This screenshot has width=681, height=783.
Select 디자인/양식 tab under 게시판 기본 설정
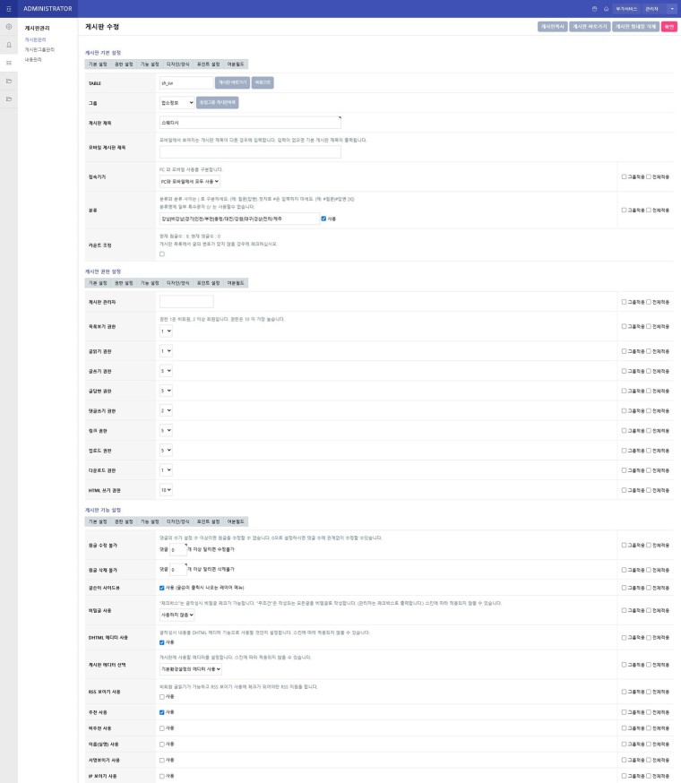tap(178, 65)
